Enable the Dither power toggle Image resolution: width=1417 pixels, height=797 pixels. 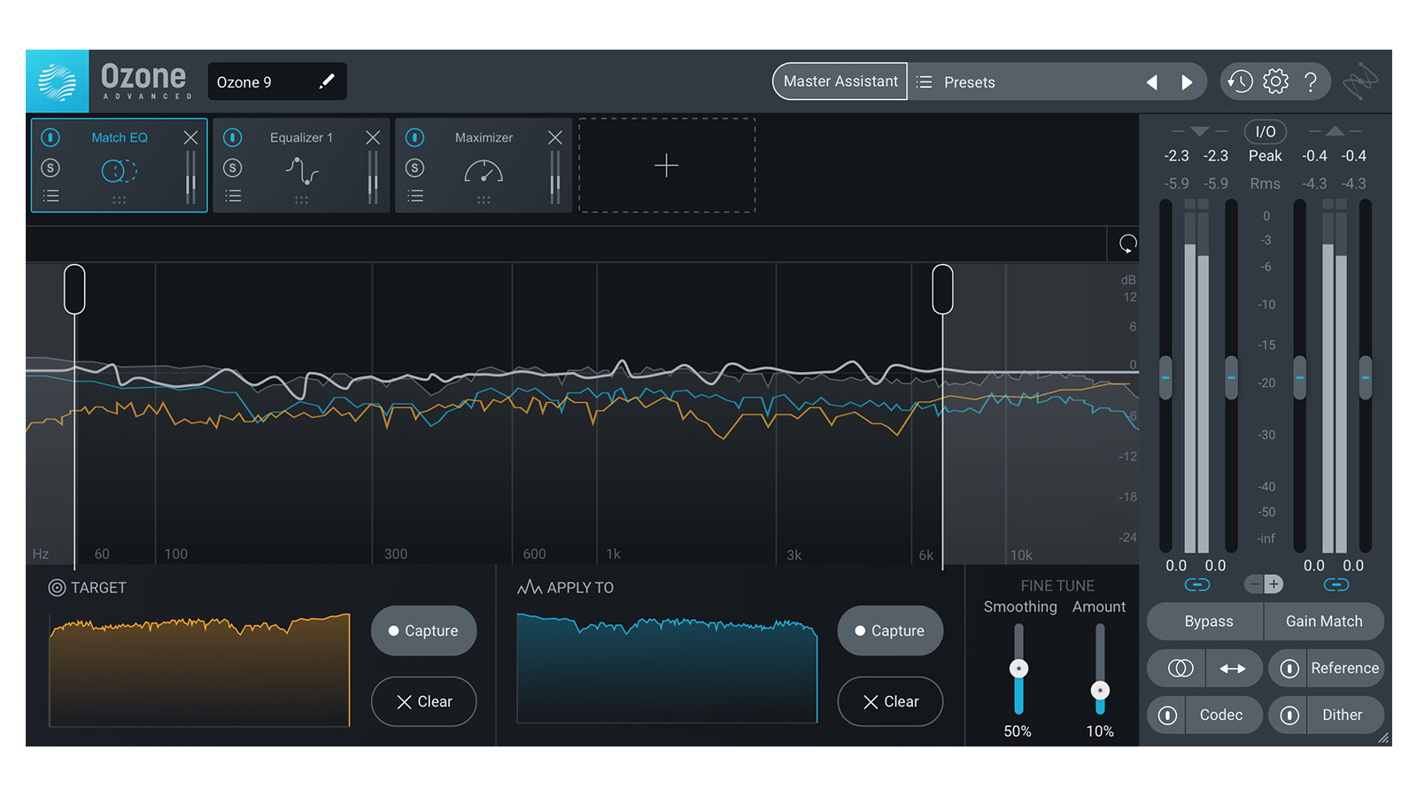tap(1289, 716)
